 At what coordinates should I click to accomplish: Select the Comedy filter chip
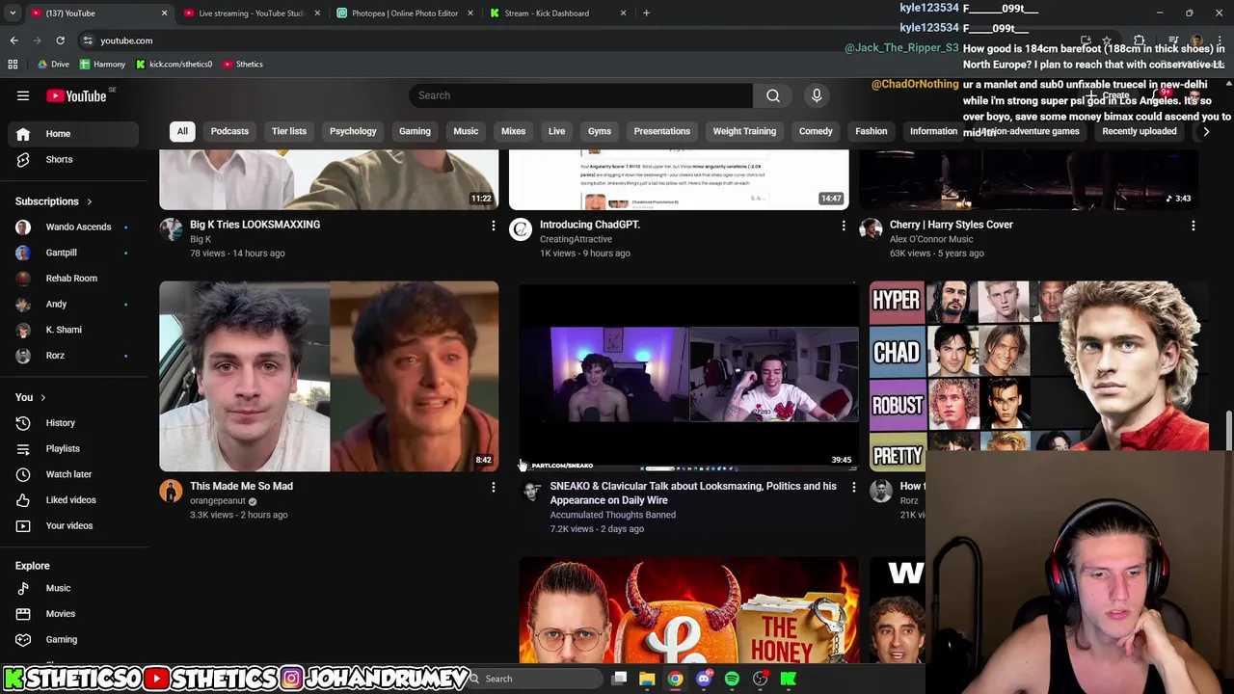tap(816, 131)
